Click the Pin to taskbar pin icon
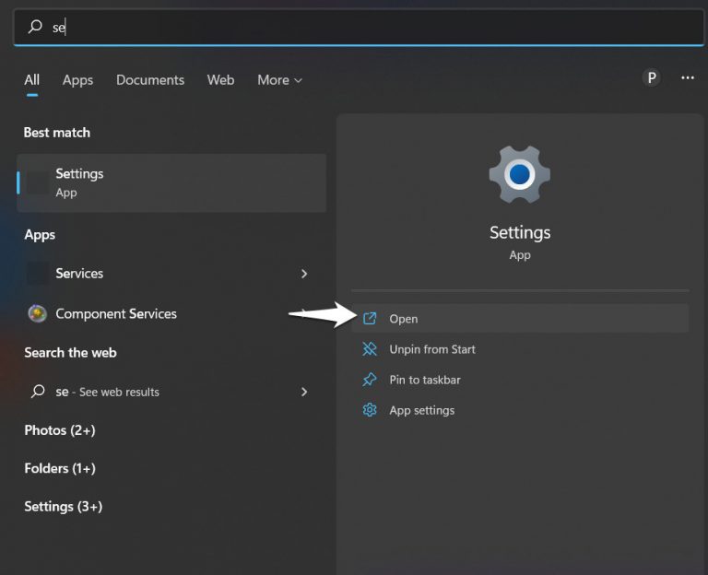The width and height of the screenshot is (708, 575). coord(370,380)
